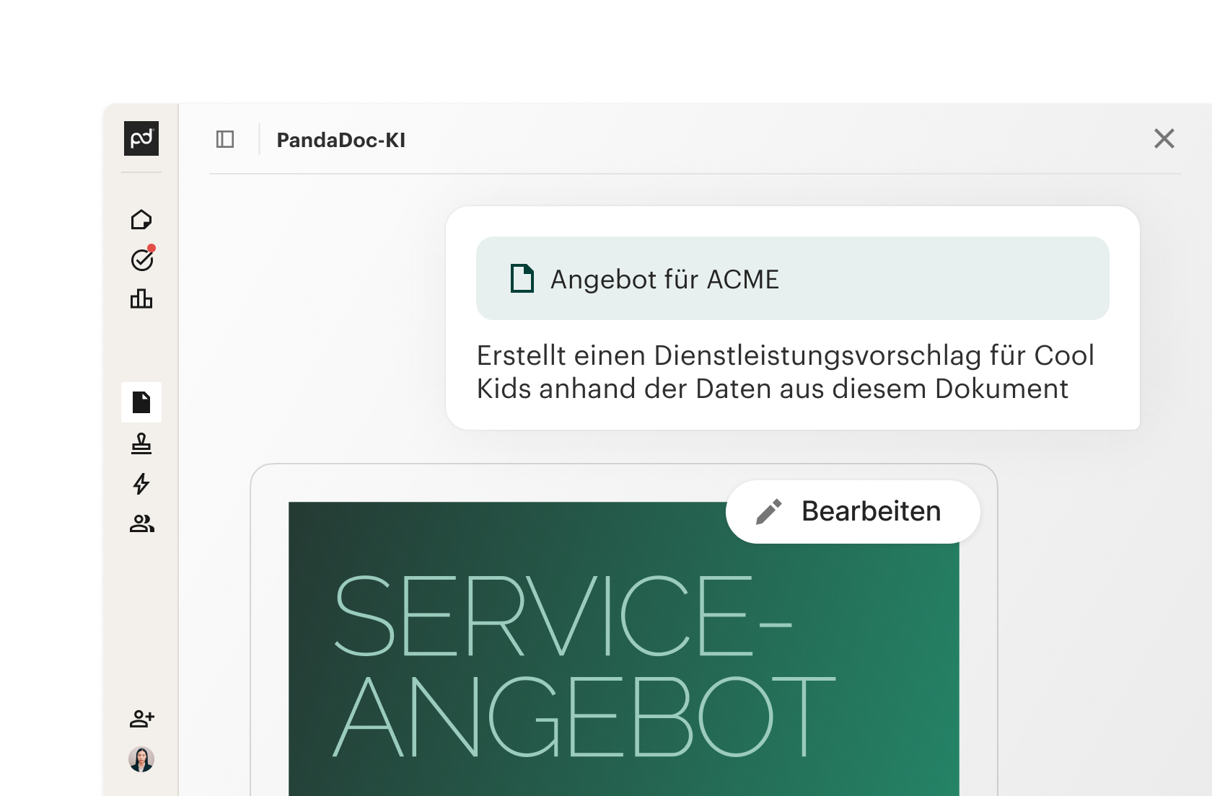Open the bar chart reports icon
Screen dimensions: 1212x796
click(141, 298)
